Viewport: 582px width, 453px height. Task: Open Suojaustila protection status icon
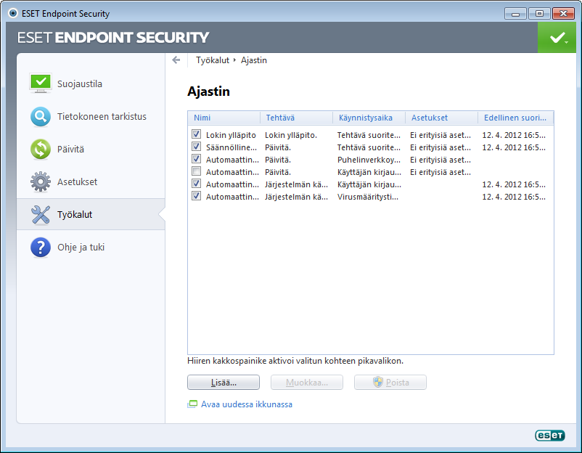click(x=41, y=83)
